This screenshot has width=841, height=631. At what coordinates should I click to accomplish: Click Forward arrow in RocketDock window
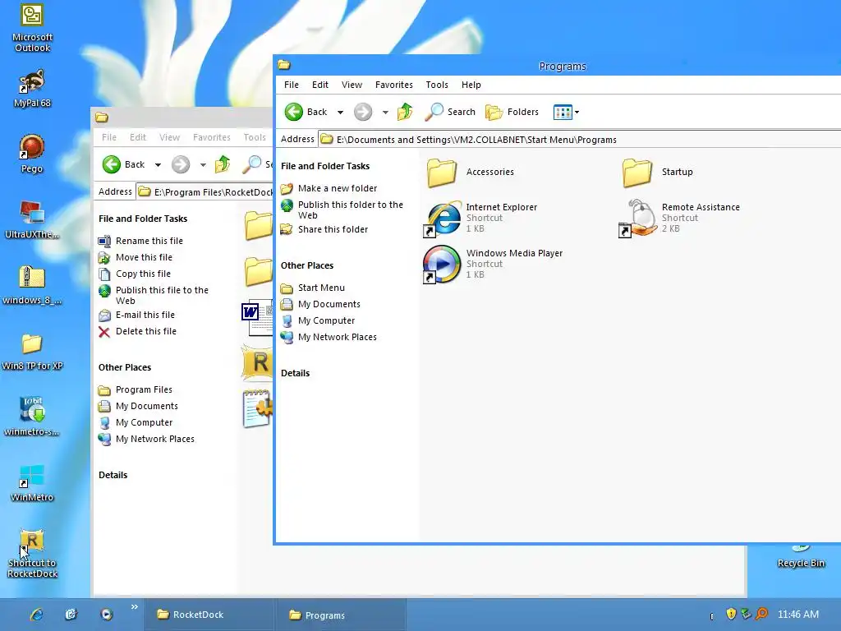pos(181,164)
